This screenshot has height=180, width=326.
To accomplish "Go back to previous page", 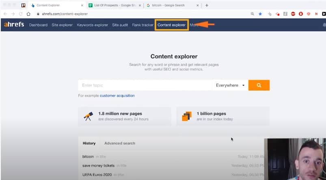I will click(x=5, y=14).
